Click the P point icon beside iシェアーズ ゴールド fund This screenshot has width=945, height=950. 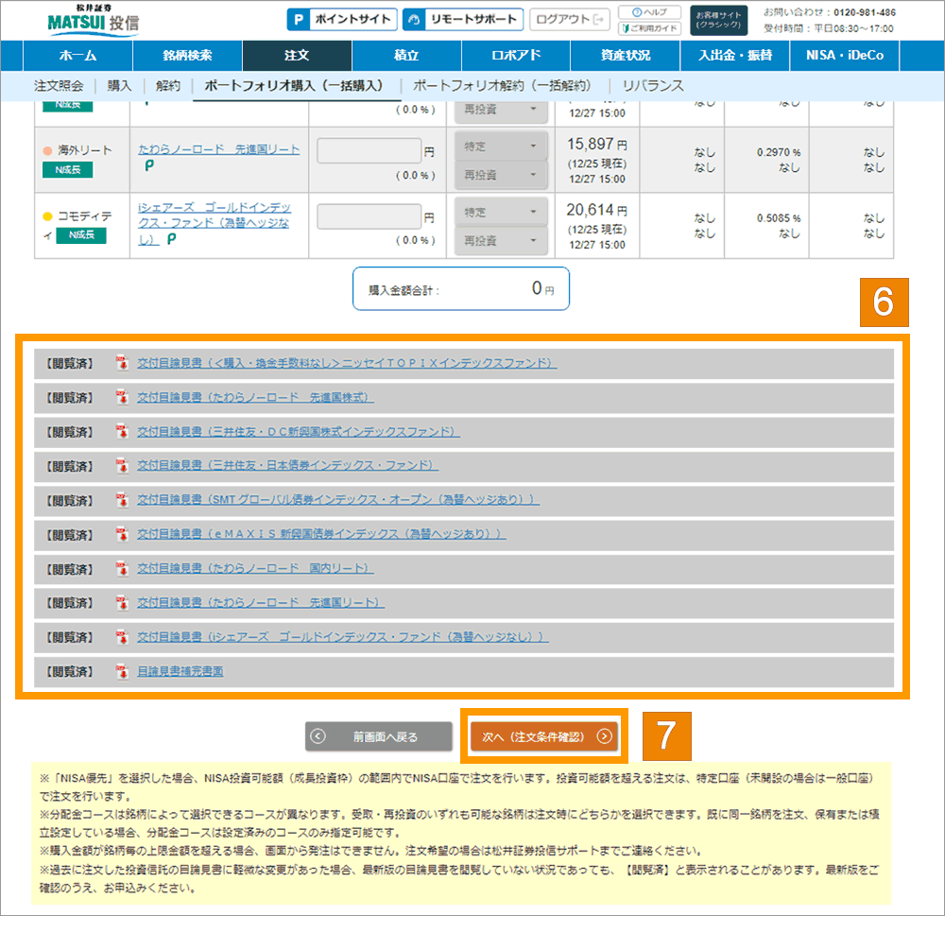[171, 239]
